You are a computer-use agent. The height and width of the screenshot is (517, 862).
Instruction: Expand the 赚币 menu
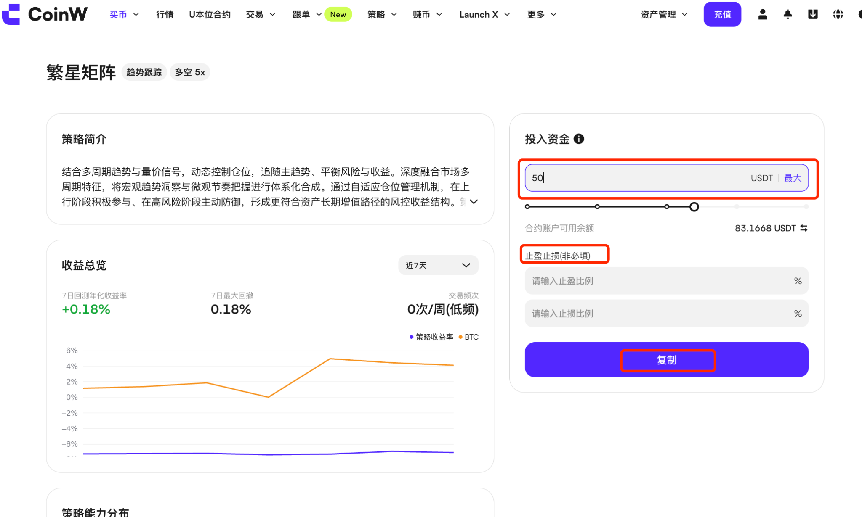tap(427, 14)
